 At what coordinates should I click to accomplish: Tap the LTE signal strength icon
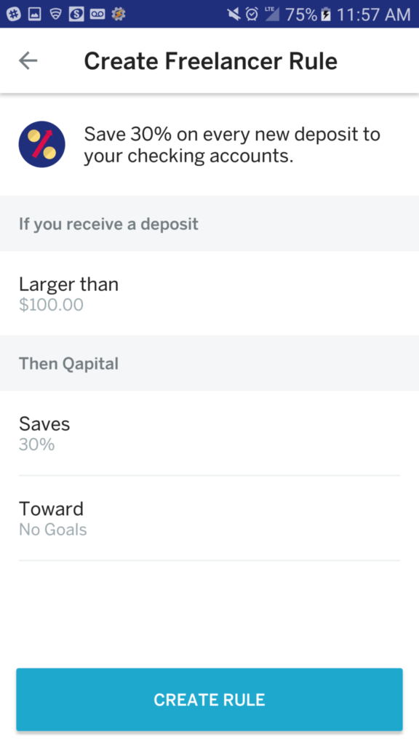pyautogui.click(x=272, y=15)
